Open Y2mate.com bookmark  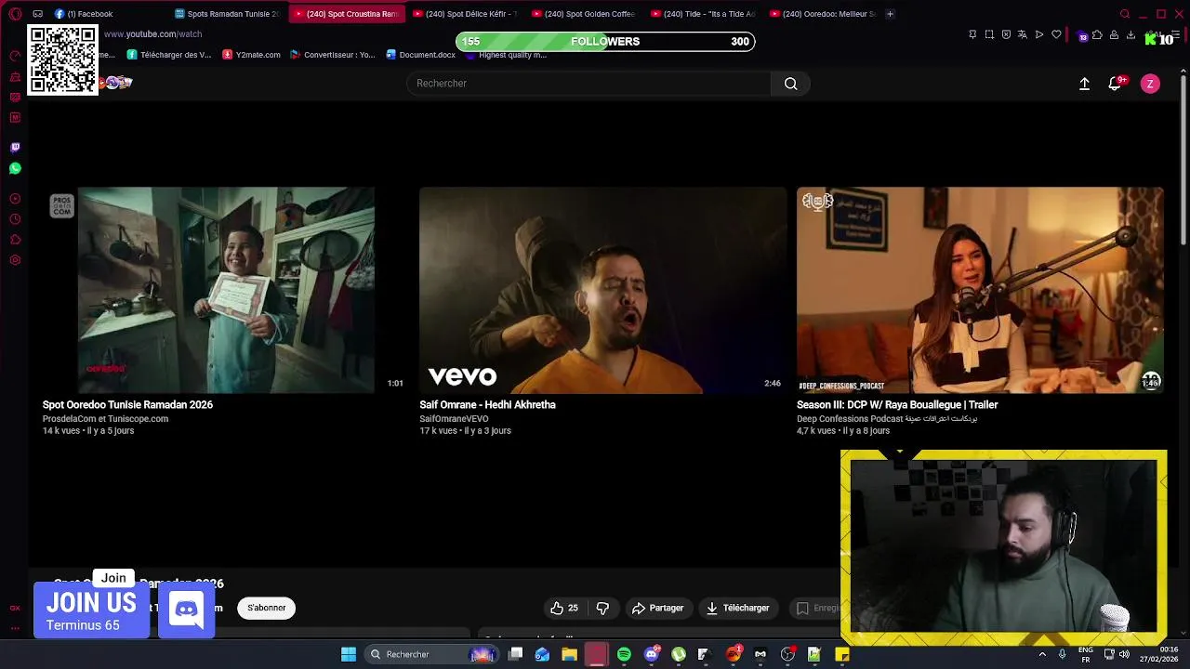point(251,55)
